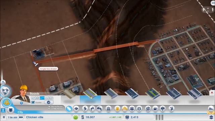Open the Parks tree menu icon
The width and height of the screenshot is (215, 121).
coord(163,109)
